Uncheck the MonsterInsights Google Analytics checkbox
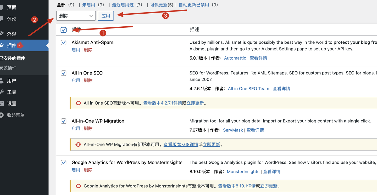Image resolution: width=377 pixels, height=195 pixels. pos(64,163)
